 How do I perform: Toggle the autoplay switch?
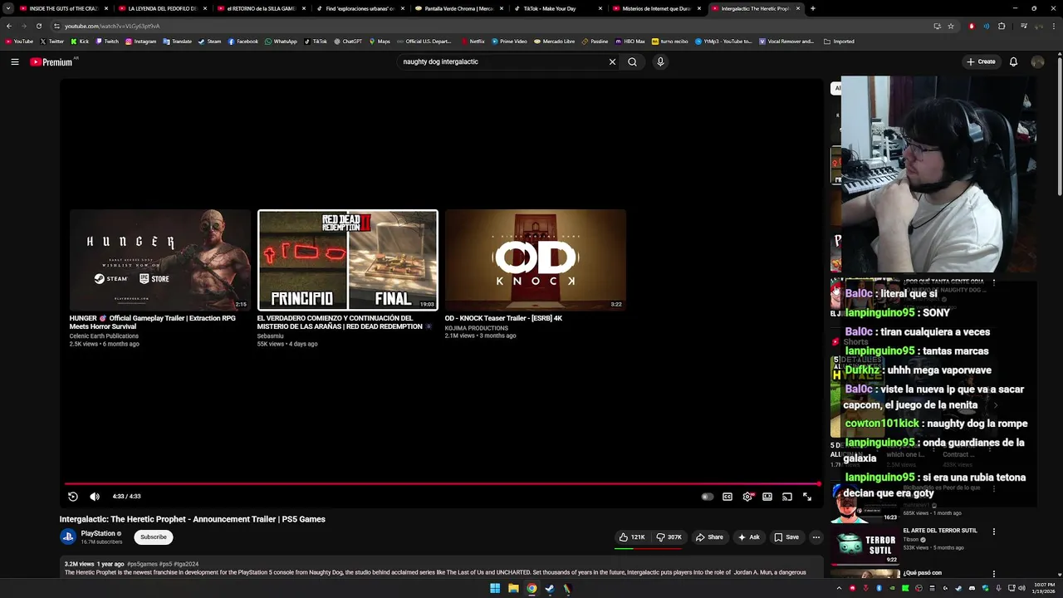click(707, 497)
